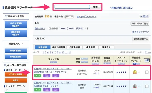Viewport: 152px width, 93px height.
Task: Click 純資産 value 3,452,525
Action: (x=108, y=72)
